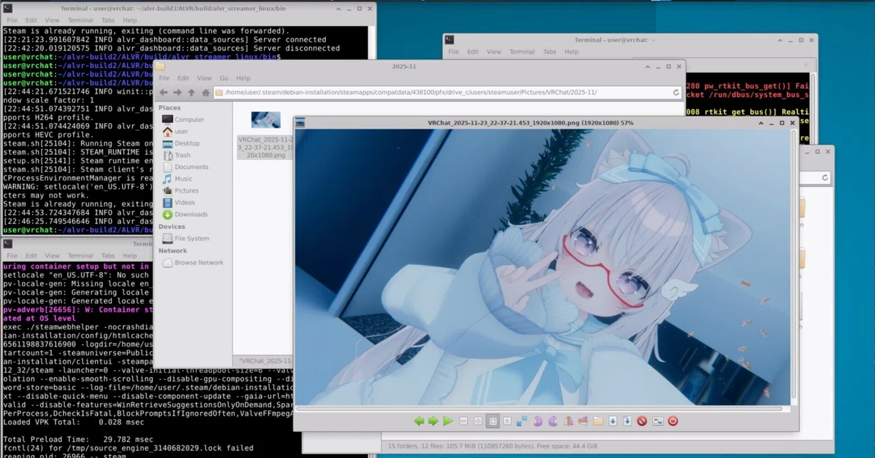The width and height of the screenshot is (875, 458).
Task: Open Go menu in file manager
Action: pos(224,78)
